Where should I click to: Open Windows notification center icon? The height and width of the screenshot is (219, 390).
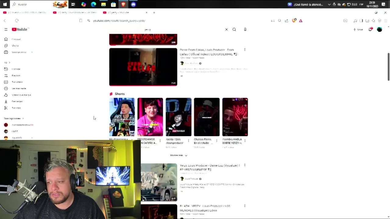pos(383,4)
